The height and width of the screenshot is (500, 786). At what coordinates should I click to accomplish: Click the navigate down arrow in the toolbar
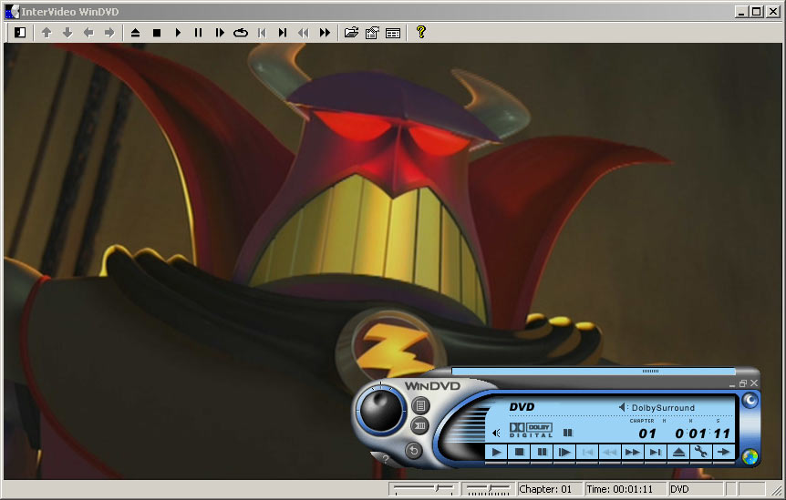tap(67, 33)
